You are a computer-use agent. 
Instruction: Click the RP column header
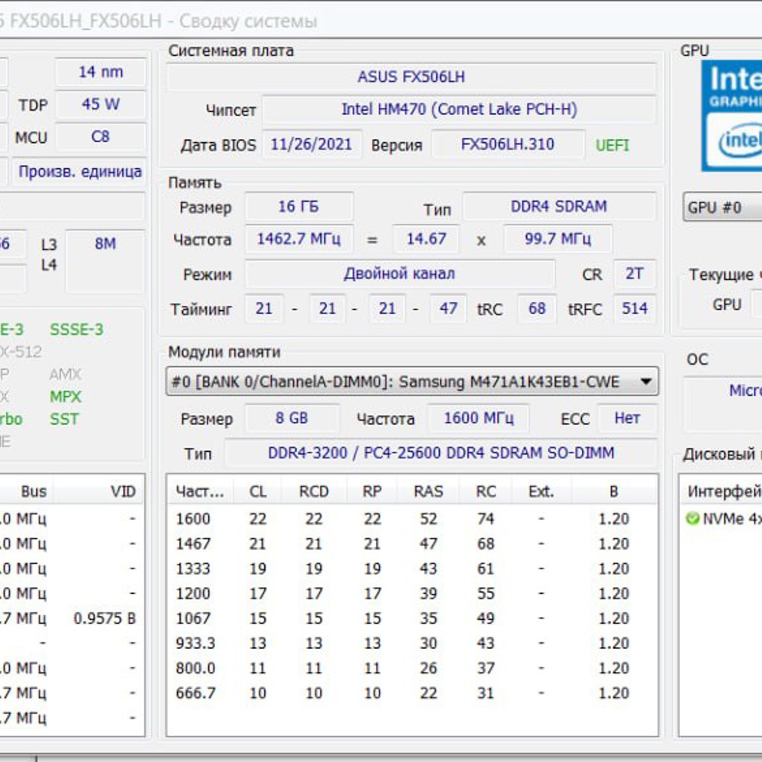tap(372, 491)
